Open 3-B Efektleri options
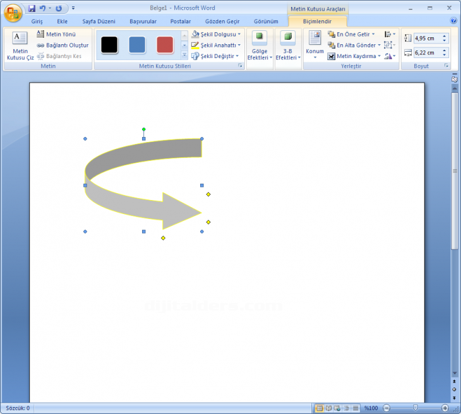Viewport: 461px width, 414px height. tap(288, 46)
